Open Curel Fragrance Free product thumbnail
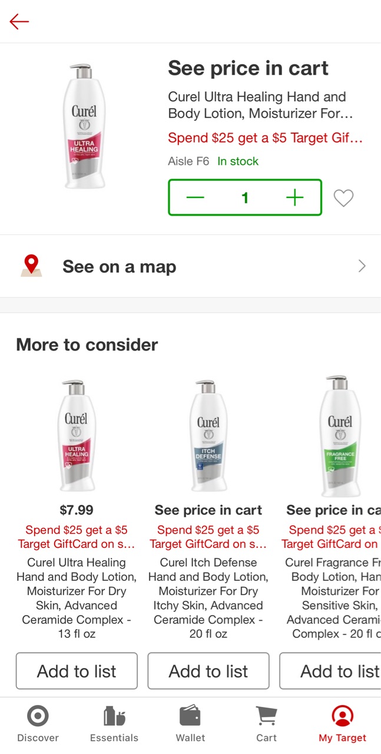This screenshot has width=381, height=754. coord(340,436)
